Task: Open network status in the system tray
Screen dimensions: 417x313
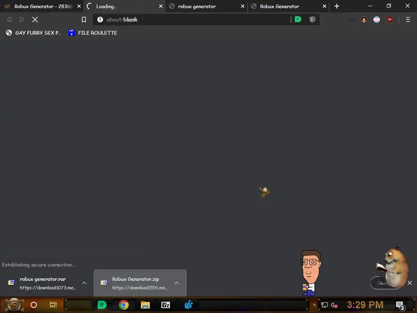Action: click(x=325, y=305)
